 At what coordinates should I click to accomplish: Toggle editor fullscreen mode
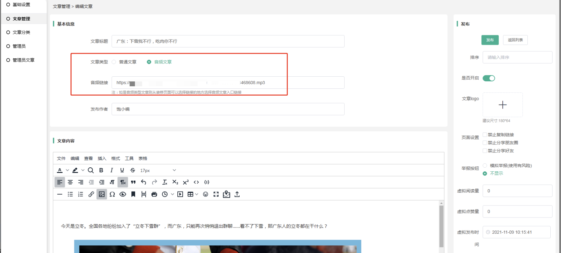click(x=216, y=194)
